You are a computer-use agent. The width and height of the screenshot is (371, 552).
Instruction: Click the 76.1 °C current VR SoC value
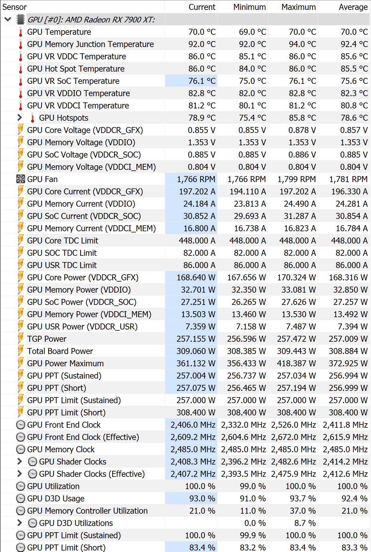pos(202,81)
